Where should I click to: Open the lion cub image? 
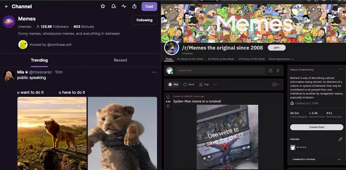tap(123, 133)
